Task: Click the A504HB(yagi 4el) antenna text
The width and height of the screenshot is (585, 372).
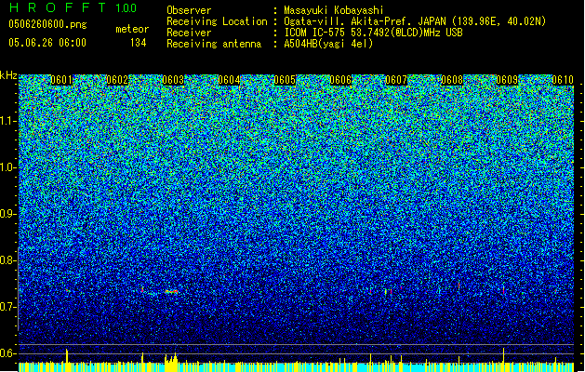Action: click(x=328, y=44)
